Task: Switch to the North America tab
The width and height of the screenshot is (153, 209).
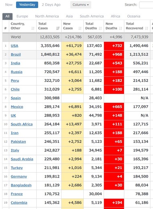Action: click(x=47, y=16)
